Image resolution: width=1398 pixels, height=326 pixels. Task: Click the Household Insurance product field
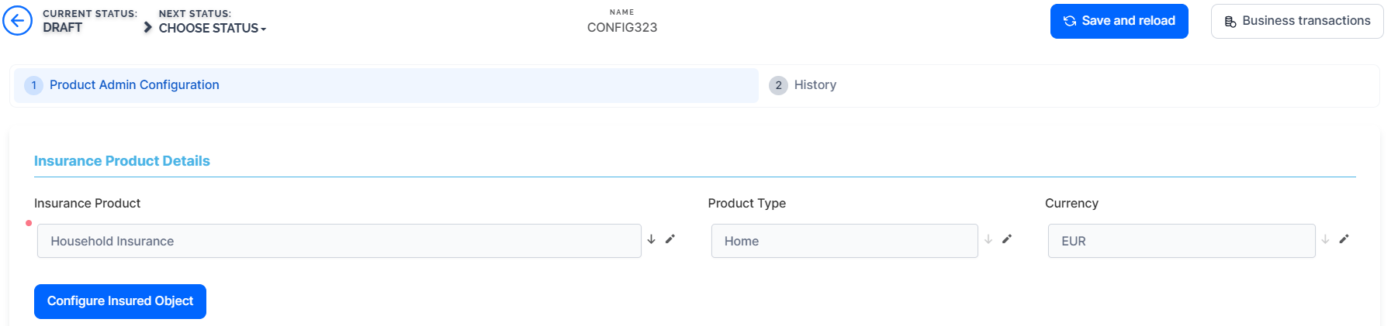click(x=339, y=241)
